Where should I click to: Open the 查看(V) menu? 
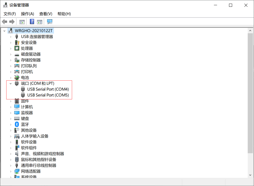click(46, 14)
